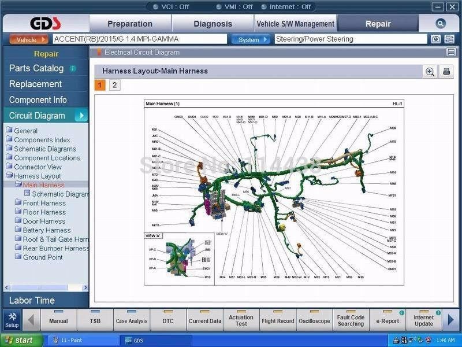462x347 pixels.
Task: Select Roof & Tail Gate Harness item
Action: pyautogui.click(x=55, y=239)
